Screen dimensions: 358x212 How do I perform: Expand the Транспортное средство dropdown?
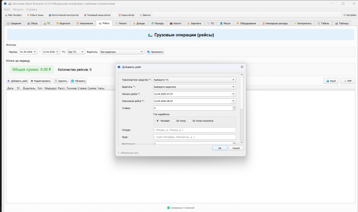tap(194, 80)
